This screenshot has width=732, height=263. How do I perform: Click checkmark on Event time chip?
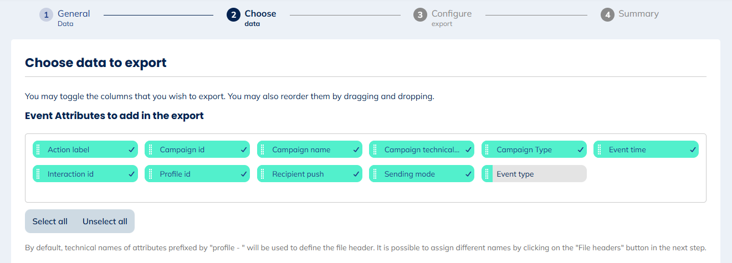[x=692, y=149]
